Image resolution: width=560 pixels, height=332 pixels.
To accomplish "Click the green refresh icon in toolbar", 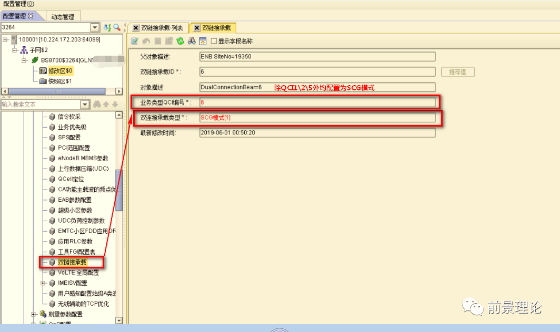I will 180,41.
